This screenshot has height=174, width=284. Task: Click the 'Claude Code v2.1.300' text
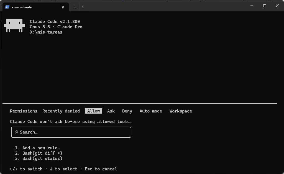click(55, 22)
